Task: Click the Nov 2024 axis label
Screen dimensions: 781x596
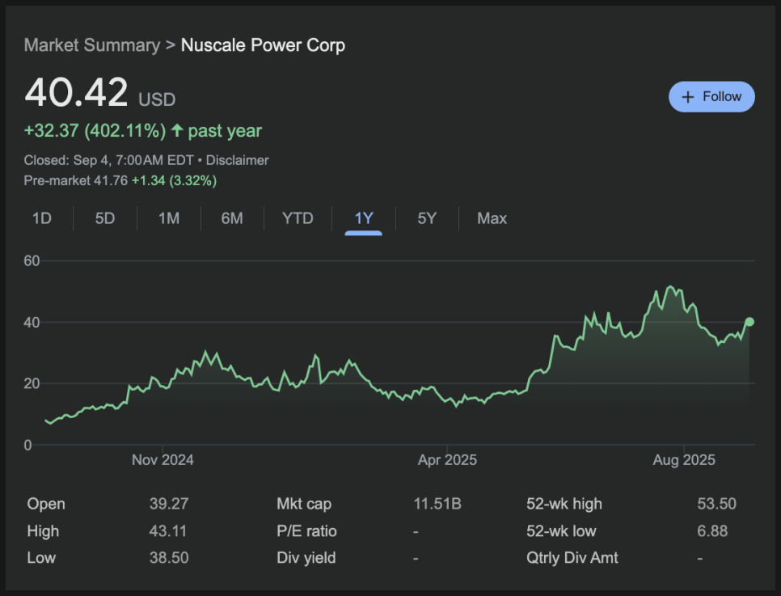Action: [x=163, y=460]
